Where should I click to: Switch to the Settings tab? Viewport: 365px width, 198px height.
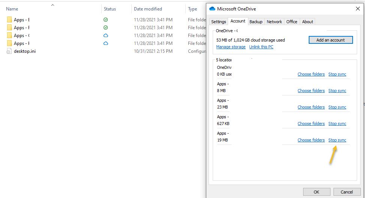click(x=219, y=22)
